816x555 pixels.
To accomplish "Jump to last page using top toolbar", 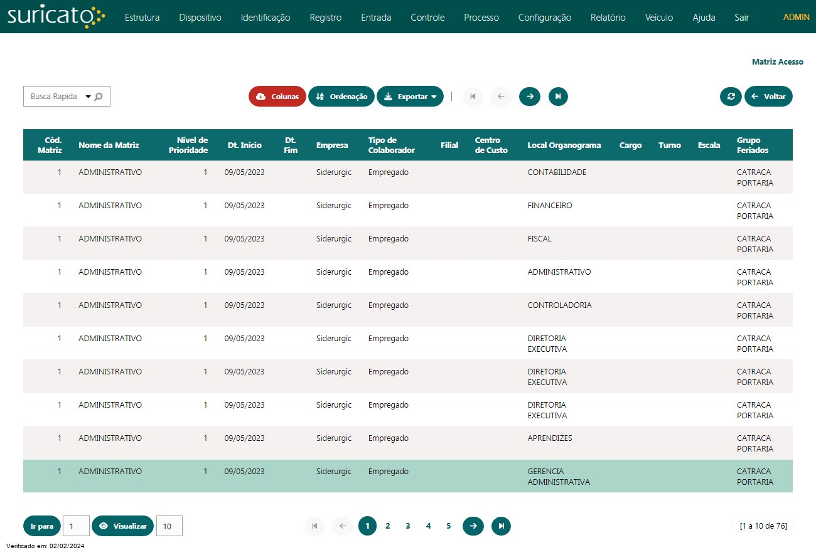I will click(x=558, y=97).
